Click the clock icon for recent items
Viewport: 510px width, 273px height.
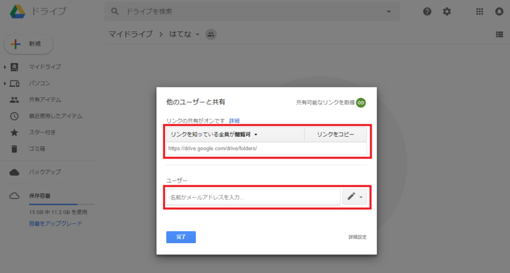(x=14, y=116)
